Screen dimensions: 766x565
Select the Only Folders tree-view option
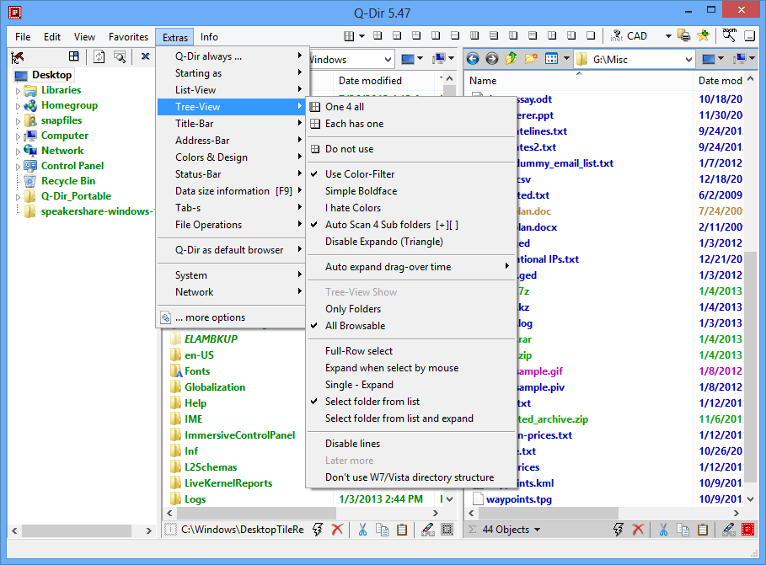point(354,309)
